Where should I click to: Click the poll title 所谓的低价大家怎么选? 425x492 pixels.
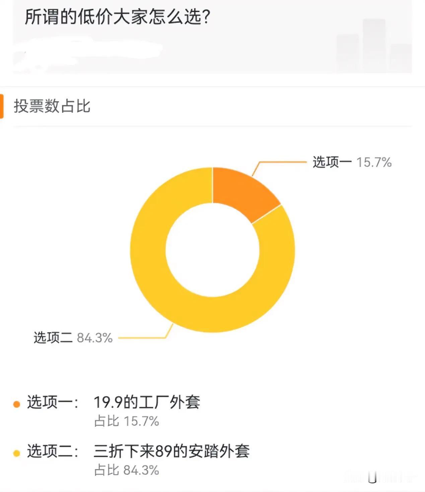pos(118,17)
